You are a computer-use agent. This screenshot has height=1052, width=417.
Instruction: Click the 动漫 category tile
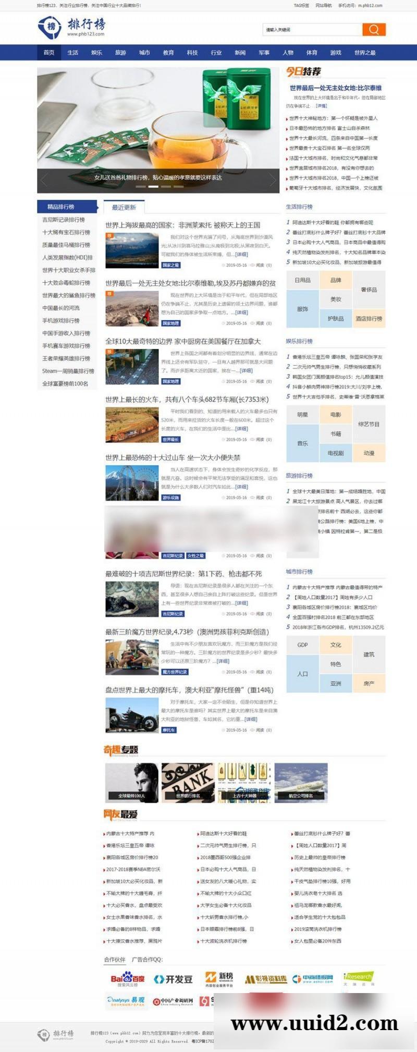pyautogui.click(x=369, y=453)
